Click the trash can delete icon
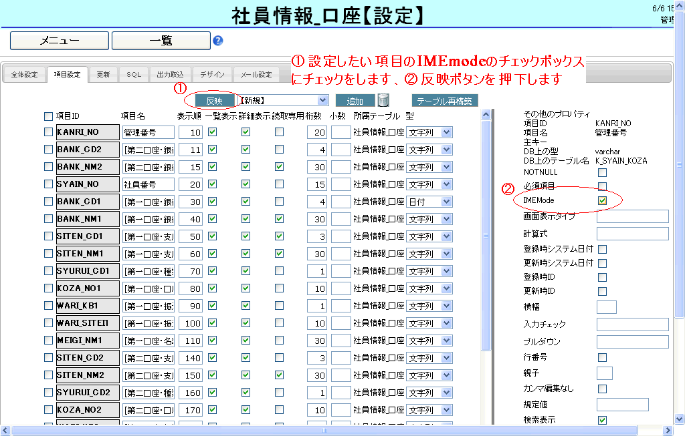This screenshot has height=436, width=685. pos(383,101)
